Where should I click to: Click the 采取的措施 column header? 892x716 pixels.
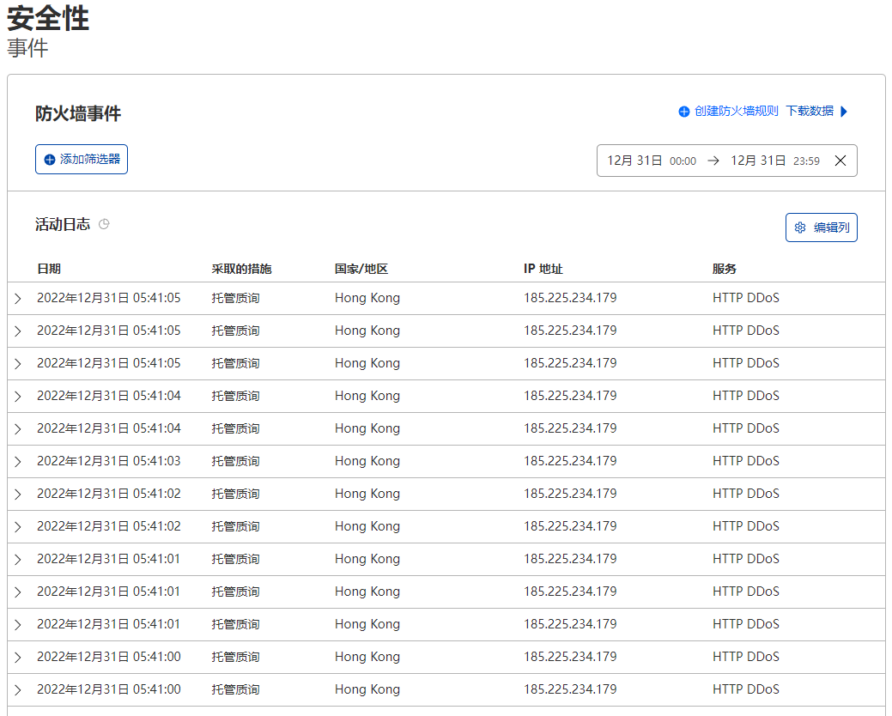241,269
